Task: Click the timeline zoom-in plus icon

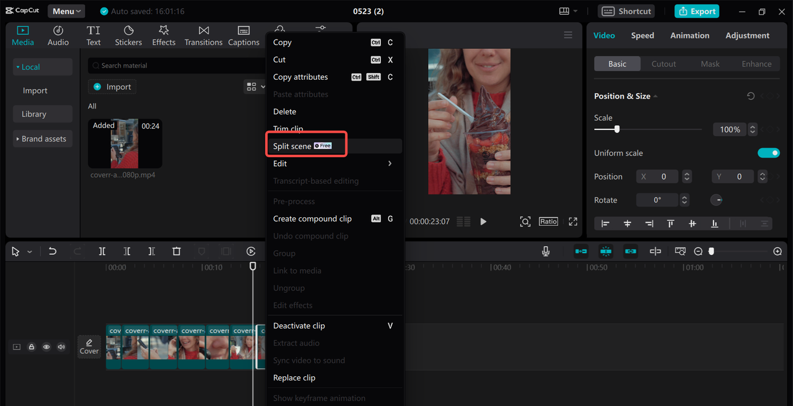Action: [x=778, y=251]
